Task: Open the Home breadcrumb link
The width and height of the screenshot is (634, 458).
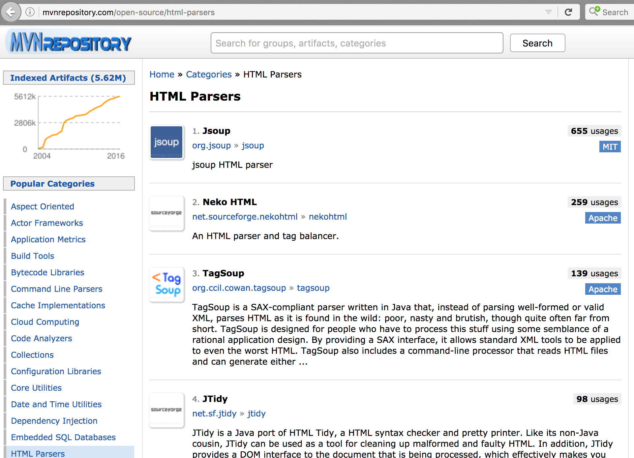Action: click(x=162, y=75)
